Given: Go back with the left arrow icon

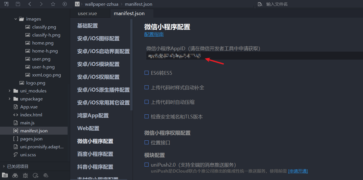Looking at the screenshot, I should pyautogui.click(x=30, y=4).
